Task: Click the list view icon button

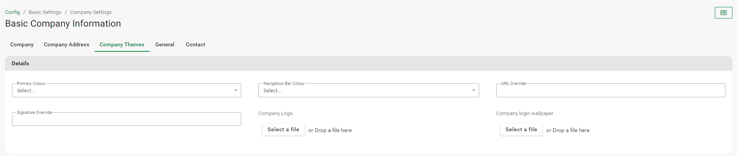Action: [x=723, y=13]
